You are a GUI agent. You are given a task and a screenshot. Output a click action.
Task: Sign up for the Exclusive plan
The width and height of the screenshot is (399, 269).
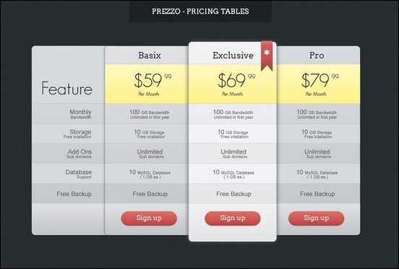pos(233,219)
